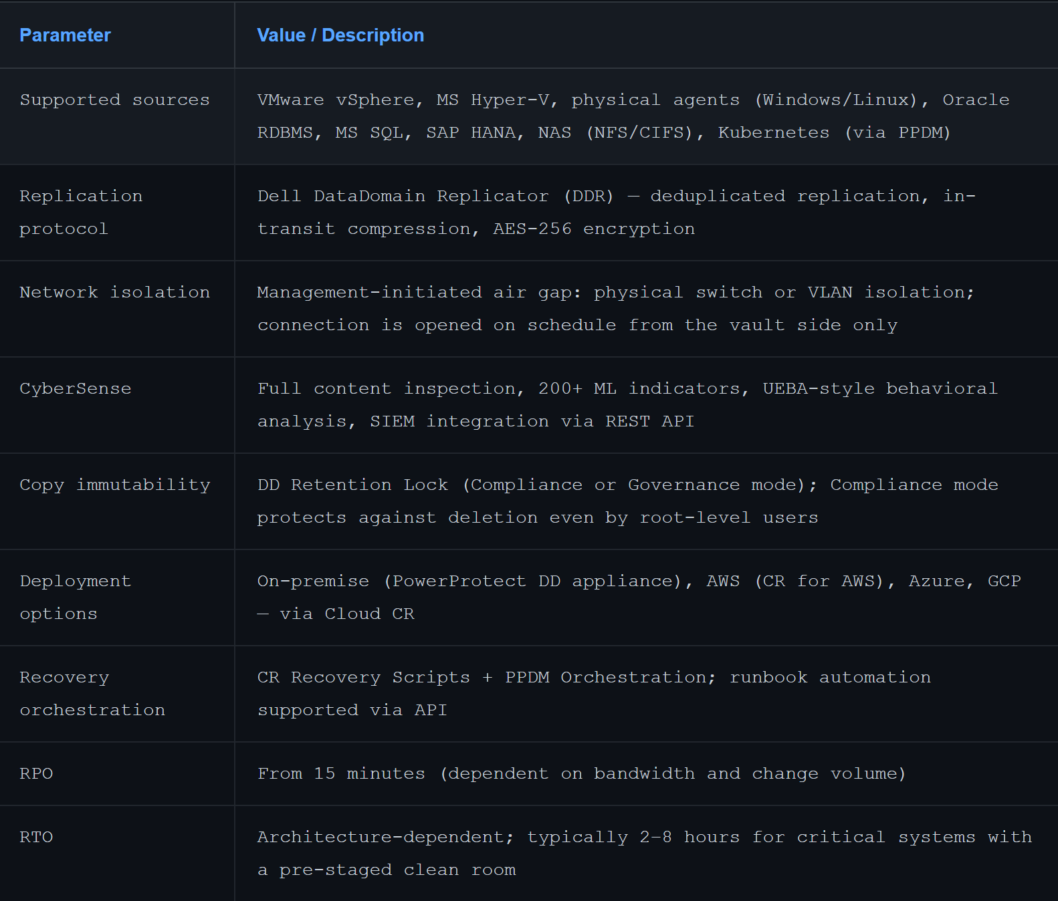Viewport: 1058px width, 901px height.
Task: Click the "Network isolation" row label
Action: [x=114, y=292]
